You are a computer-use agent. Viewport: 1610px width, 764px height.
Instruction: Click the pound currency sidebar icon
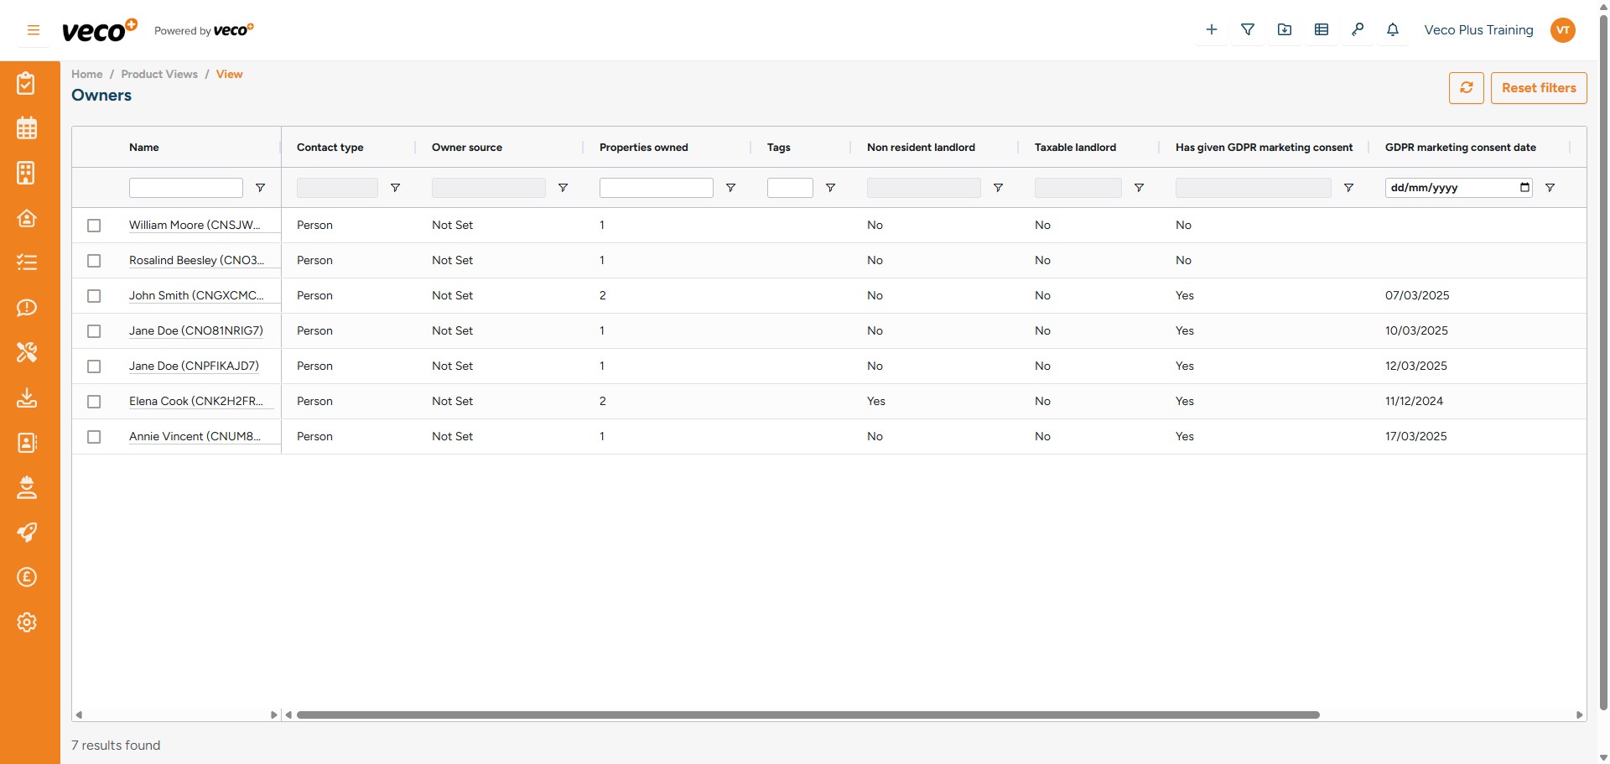coord(27,577)
